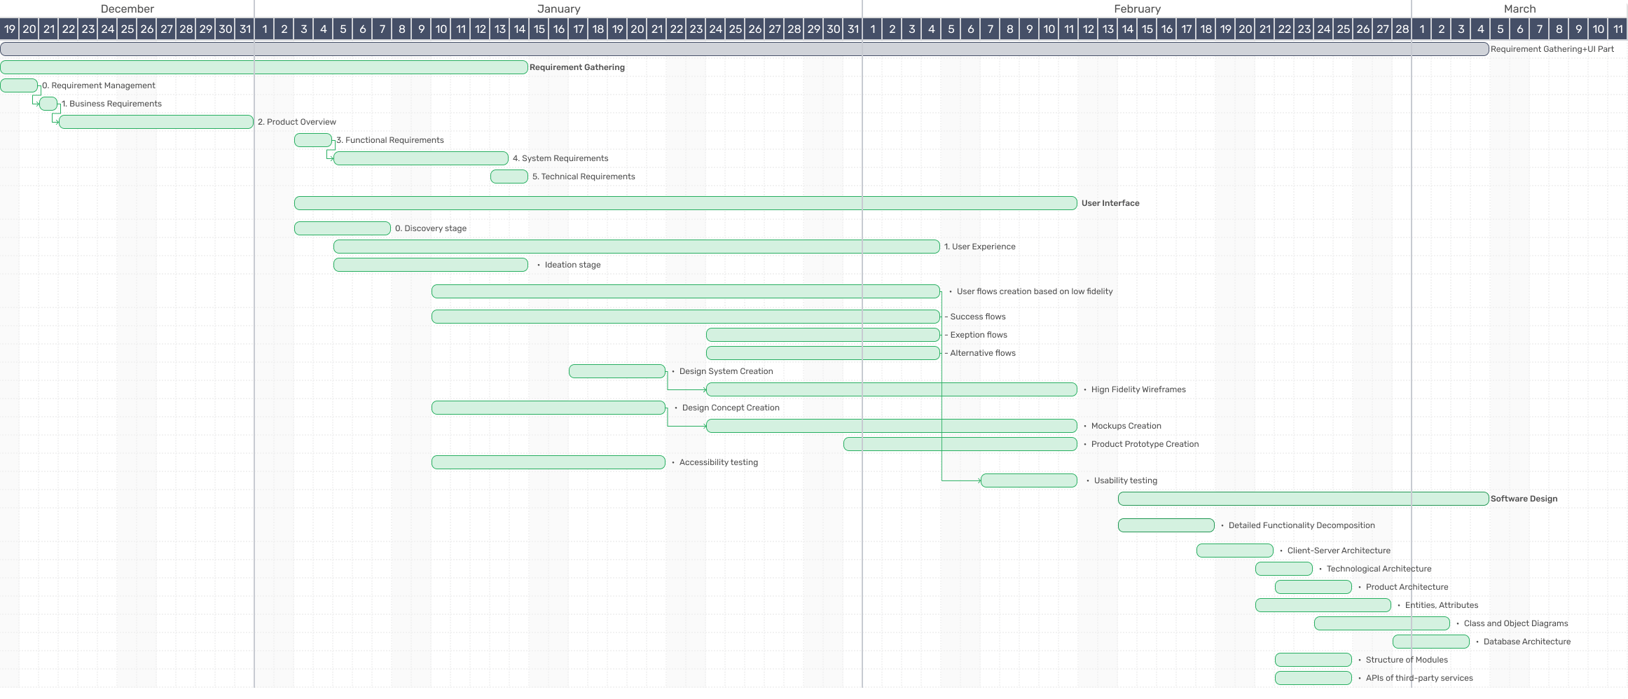Select the grey project bar at top
The height and width of the screenshot is (699, 1628).
tap(744, 49)
